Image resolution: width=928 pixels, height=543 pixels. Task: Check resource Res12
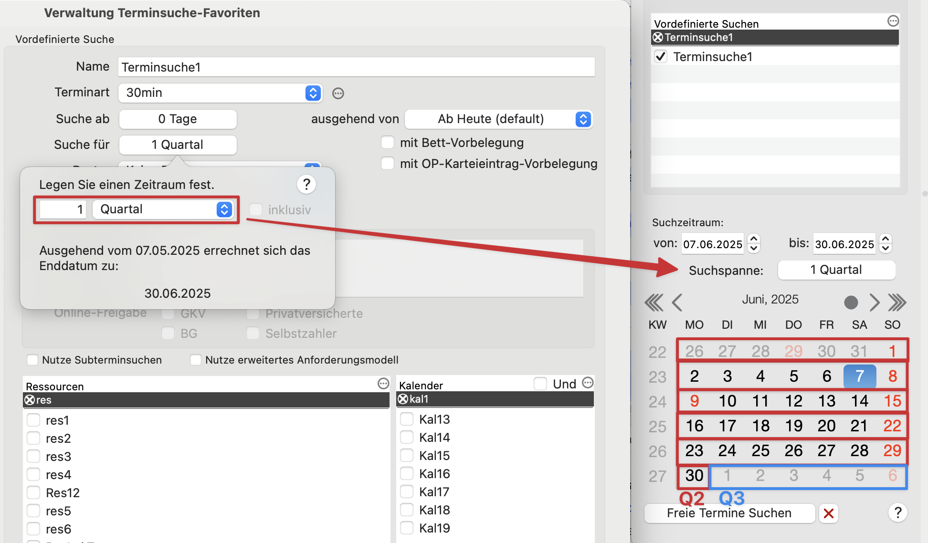coord(33,493)
